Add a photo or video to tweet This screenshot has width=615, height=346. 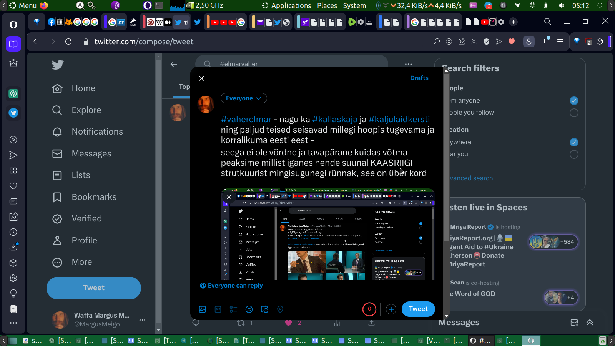(203, 309)
